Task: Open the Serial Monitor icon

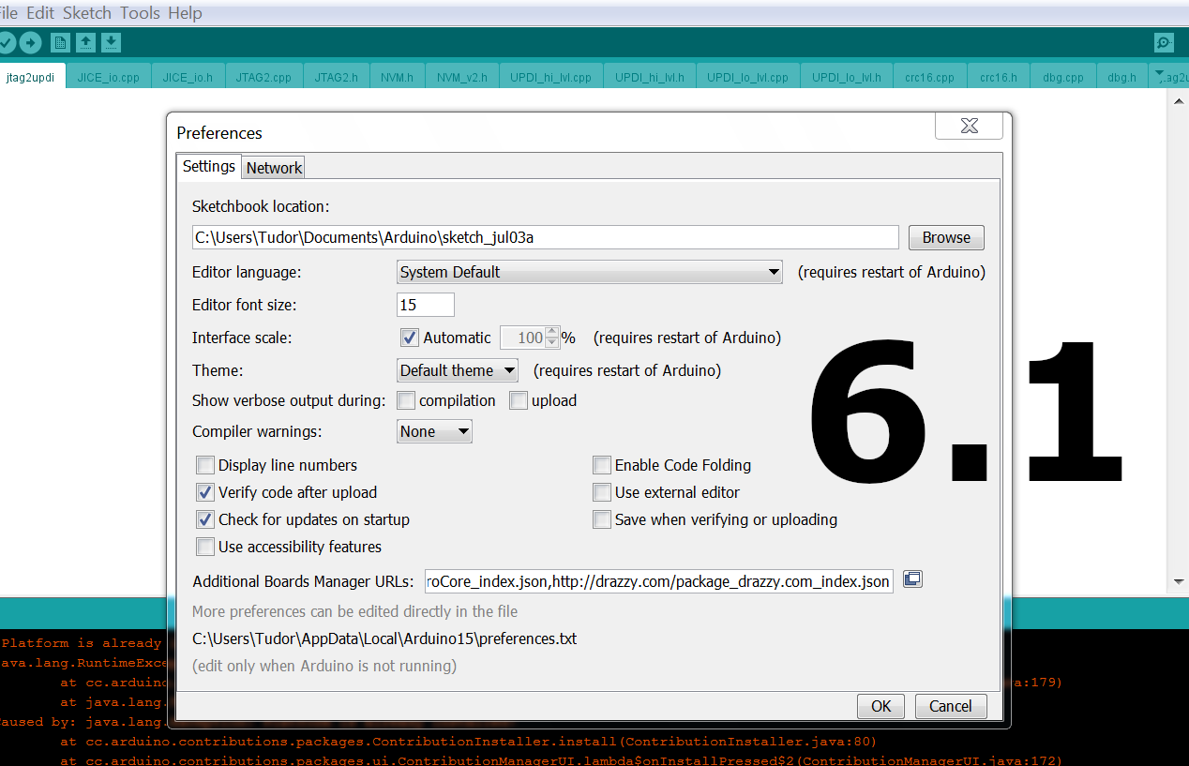Action: [1164, 42]
